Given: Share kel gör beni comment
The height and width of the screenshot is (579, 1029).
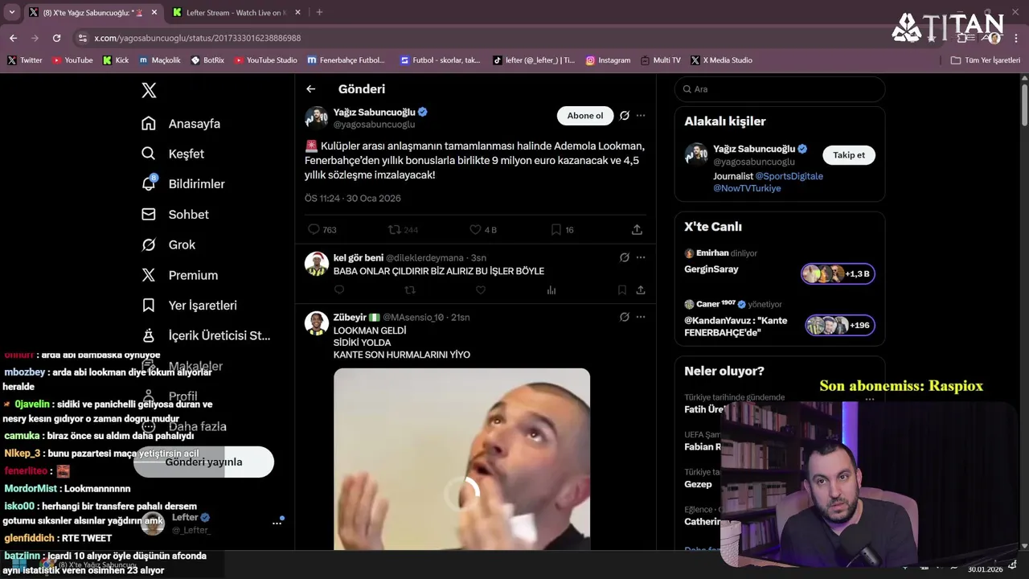Looking at the screenshot, I should point(641,290).
